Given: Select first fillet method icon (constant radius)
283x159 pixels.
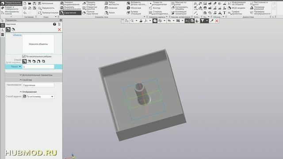Looking at the screenshot, I should pyautogui.click(x=24, y=61).
